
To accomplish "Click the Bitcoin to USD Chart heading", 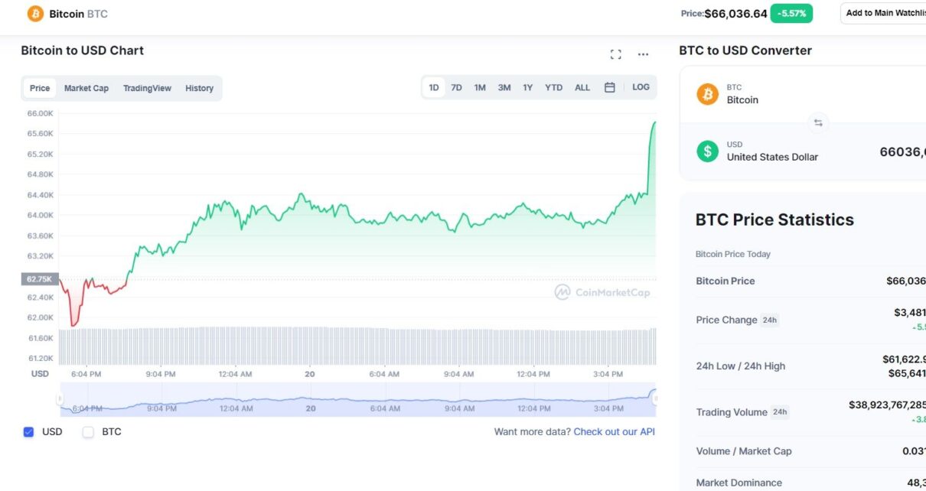I will pos(83,50).
